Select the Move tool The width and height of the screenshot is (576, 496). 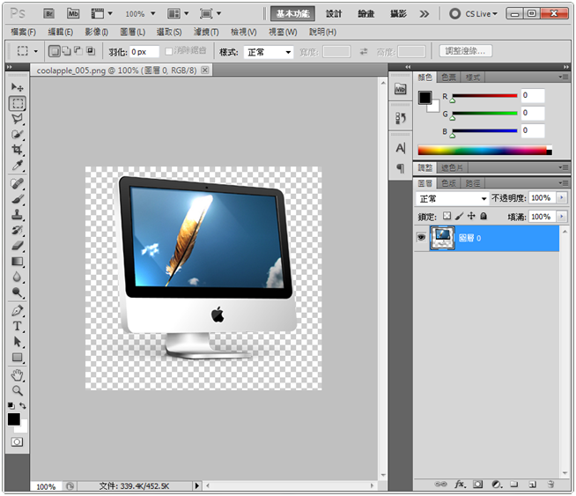(x=17, y=86)
